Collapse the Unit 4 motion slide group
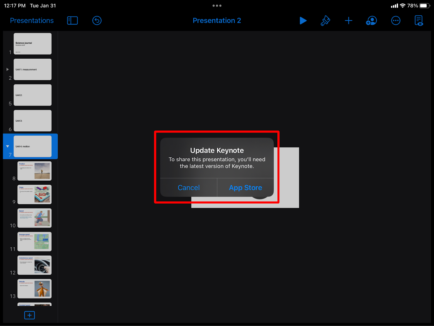Image resolution: width=434 pixels, height=326 pixels. [7, 146]
